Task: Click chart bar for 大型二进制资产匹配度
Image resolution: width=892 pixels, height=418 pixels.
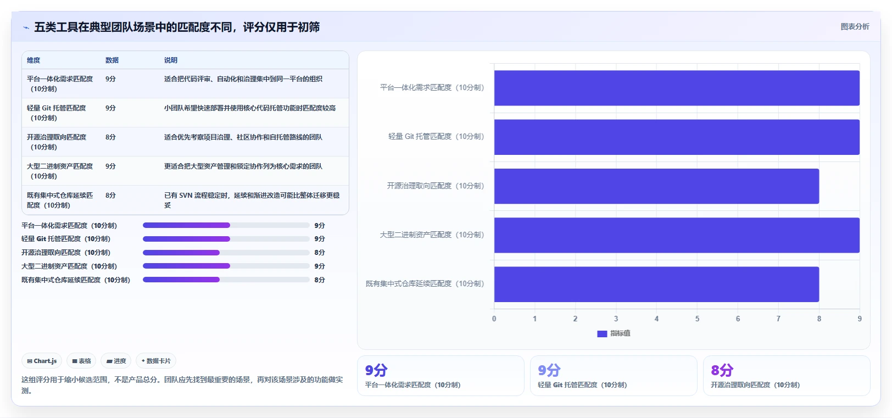Action: [677, 235]
